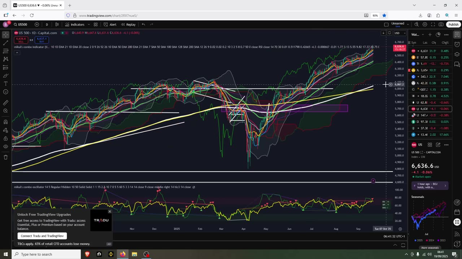Close the Tradu upgrade ad popup
The width and height of the screenshot is (462, 259).
[110, 212]
